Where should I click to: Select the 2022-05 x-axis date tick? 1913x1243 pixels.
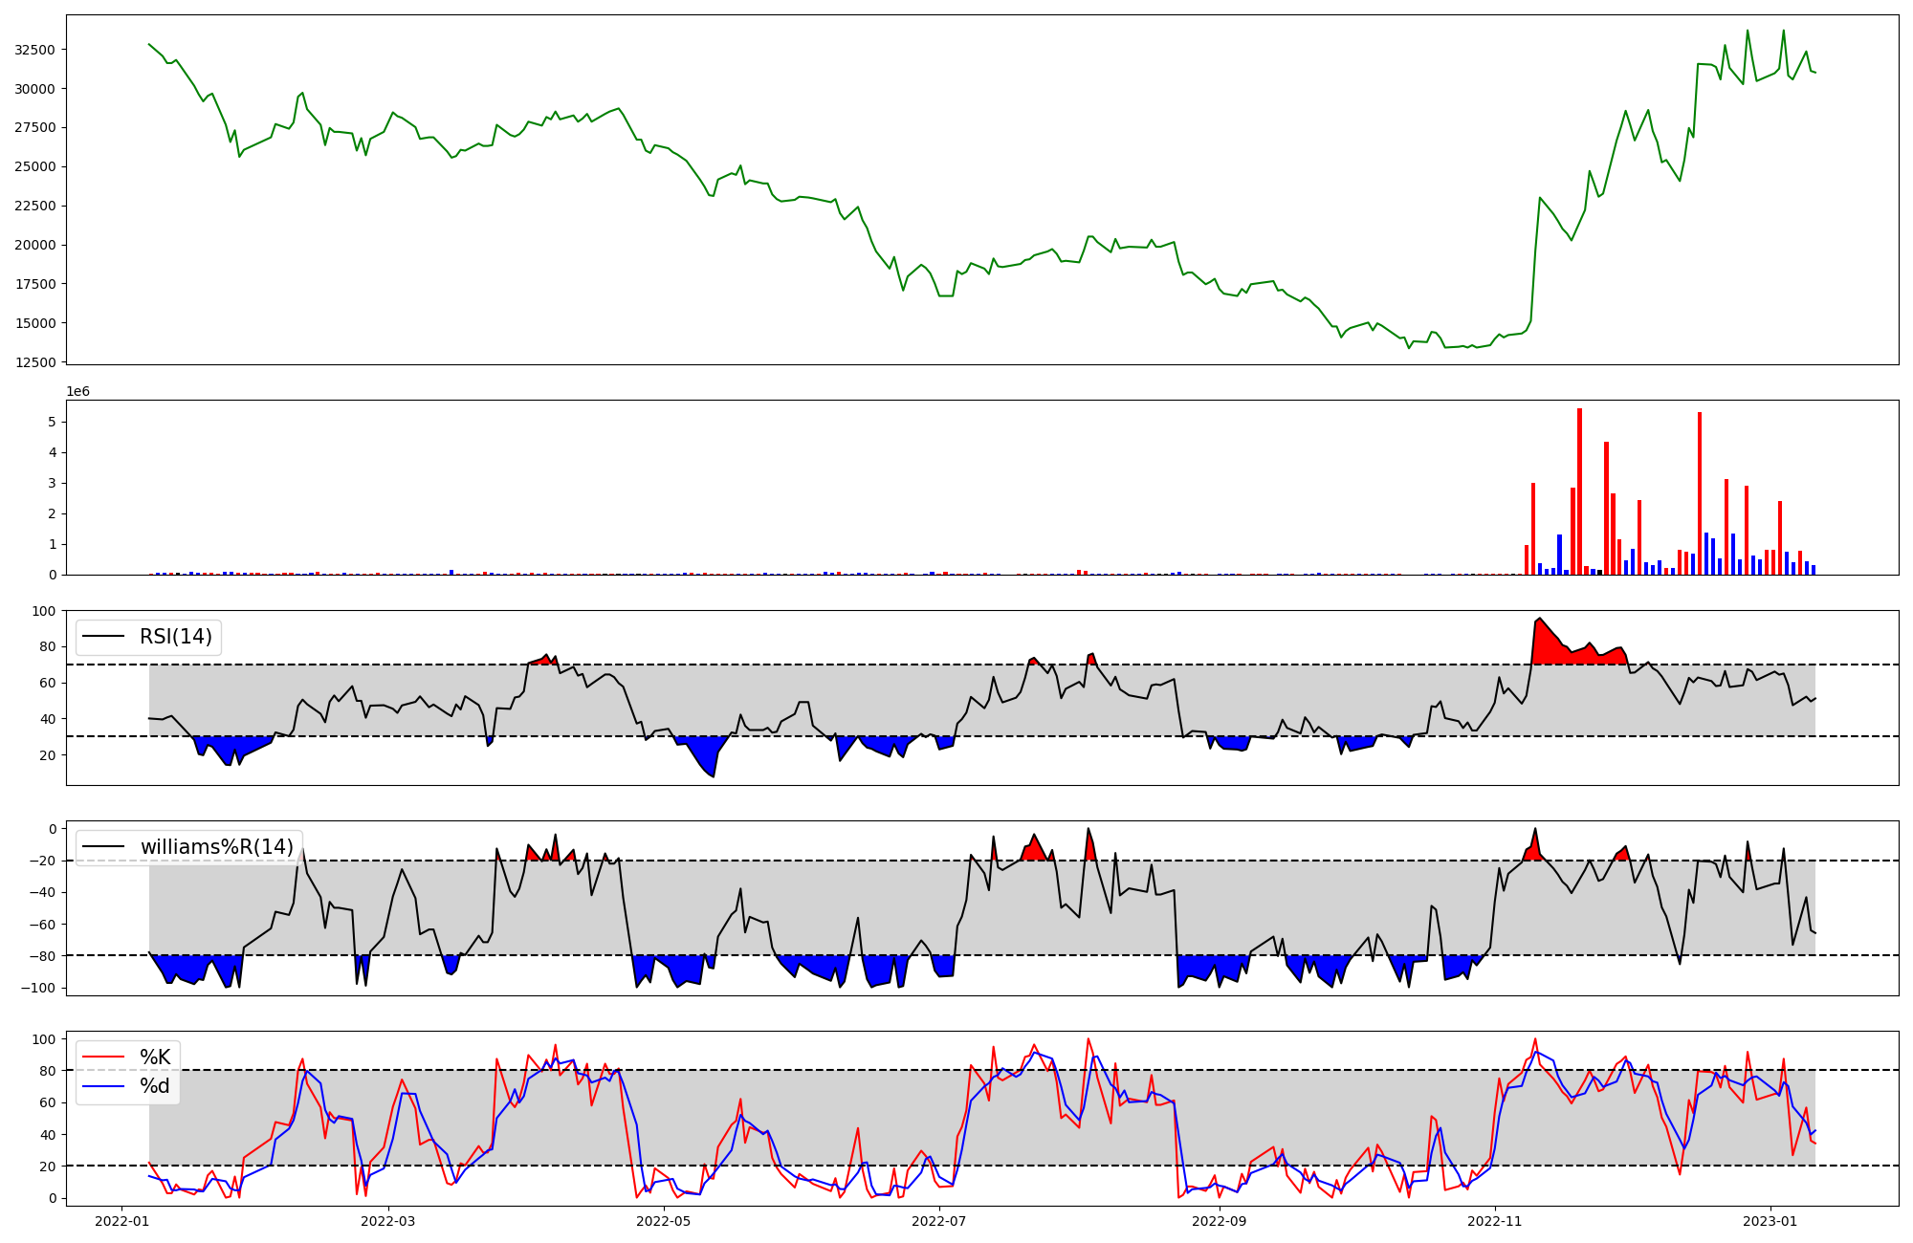point(663,1221)
